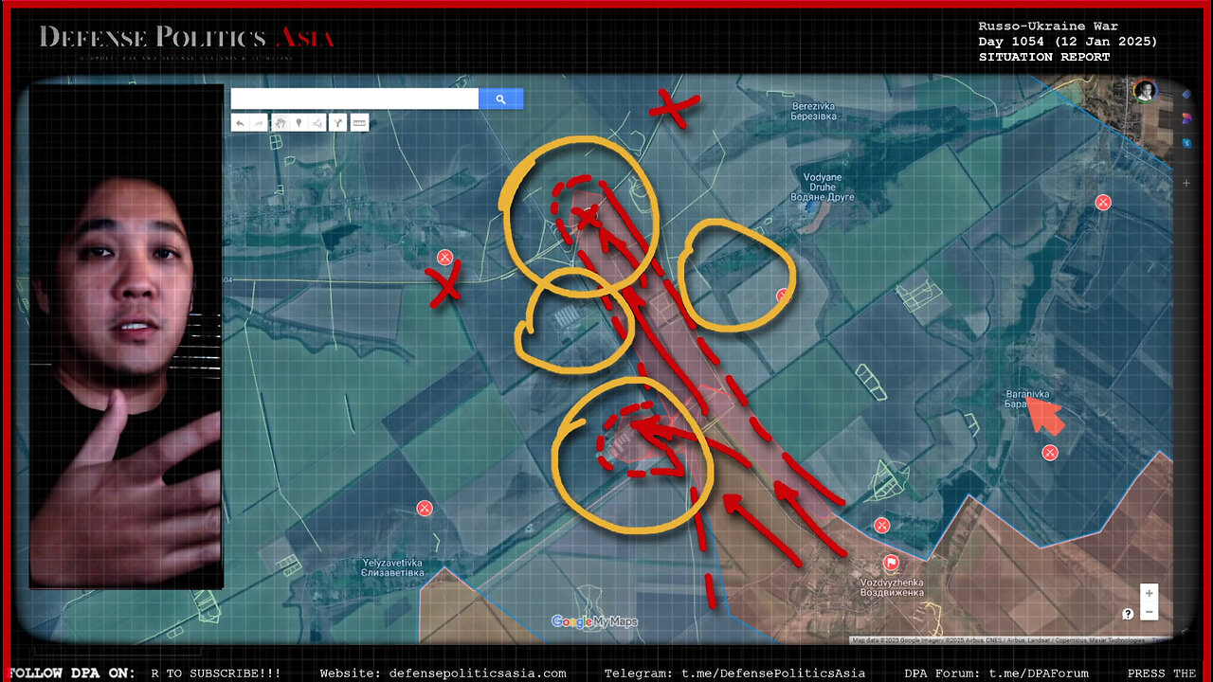This screenshot has height=682, width=1213.
Task: Select the add marker pin tool
Action: (299, 123)
